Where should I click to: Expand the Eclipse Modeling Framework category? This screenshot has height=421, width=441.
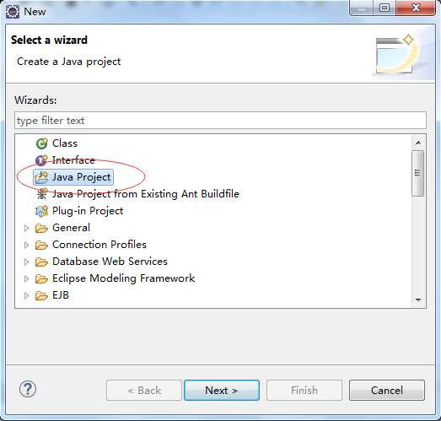(x=26, y=278)
